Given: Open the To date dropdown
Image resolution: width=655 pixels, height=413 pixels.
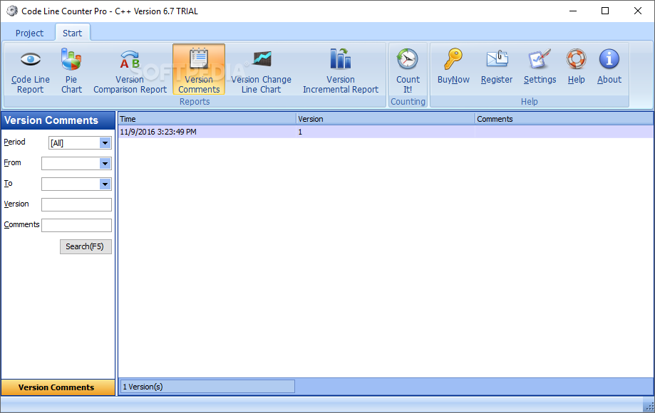Looking at the screenshot, I should point(105,184).
